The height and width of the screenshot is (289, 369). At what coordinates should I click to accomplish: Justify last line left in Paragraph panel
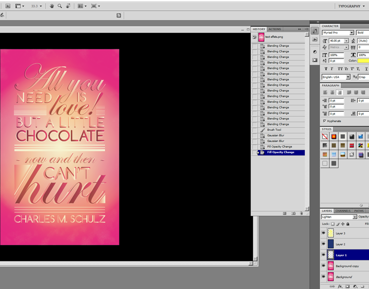tap(349, 93)
